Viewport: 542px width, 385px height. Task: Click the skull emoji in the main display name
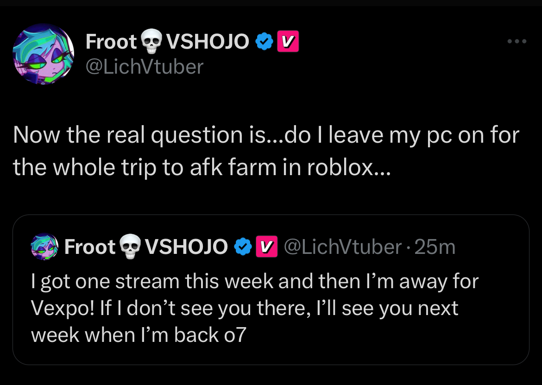[151, 42]
